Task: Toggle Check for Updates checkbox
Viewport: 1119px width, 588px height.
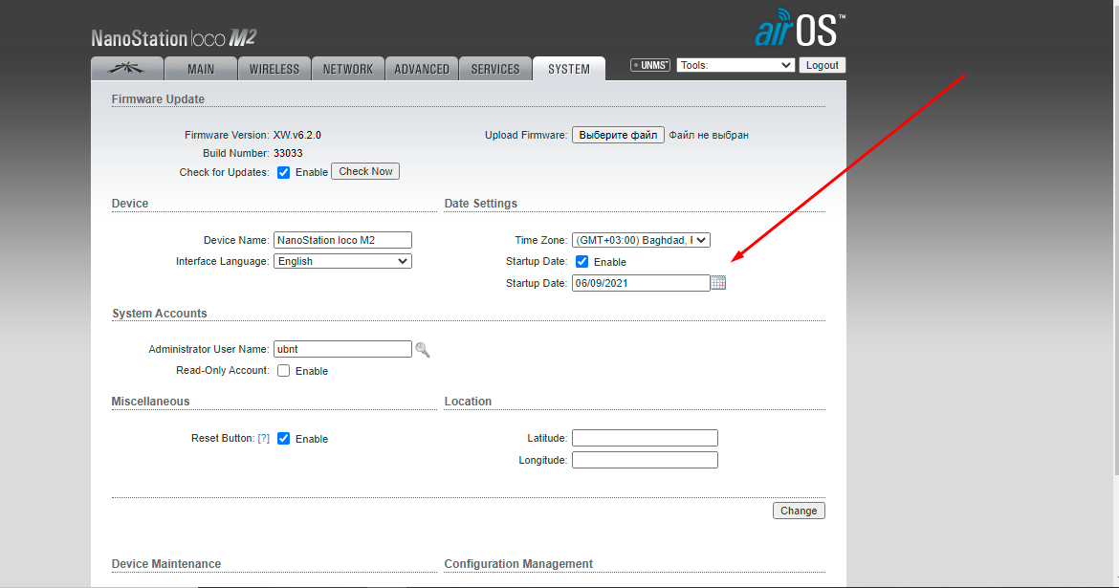Action: click(284, 172)
